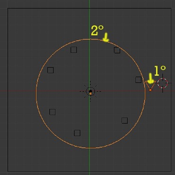Viewport: 175px width, 175px height.
Task: Select the orange circle path curve
Action: click(x=91, y=94)
